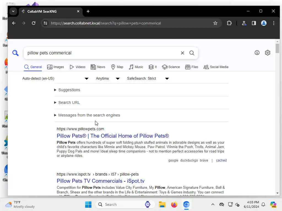Switch to Videos results tab
282x211 pixels.
point(77,67)
